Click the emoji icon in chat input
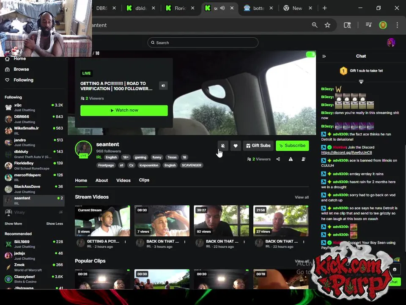Viewport: 406px width, 305px height. point(395,269)
